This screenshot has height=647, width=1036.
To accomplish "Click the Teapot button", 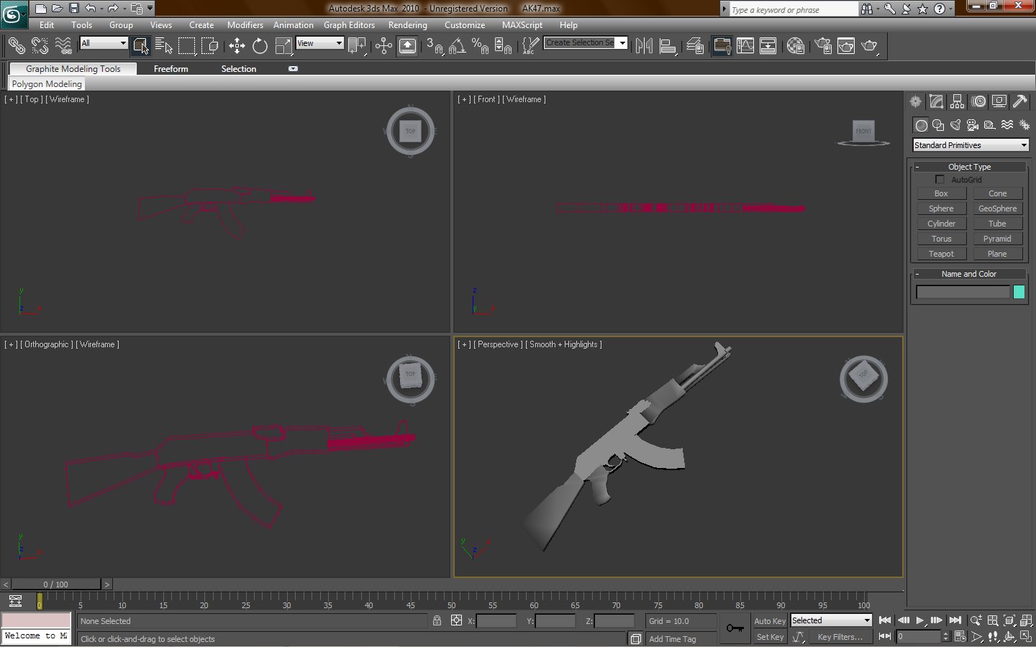I will click(x=941, y=254).
